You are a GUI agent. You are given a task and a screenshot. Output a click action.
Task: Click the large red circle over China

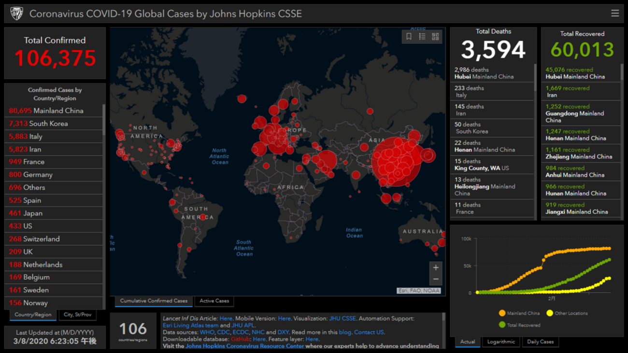(396, 162)
